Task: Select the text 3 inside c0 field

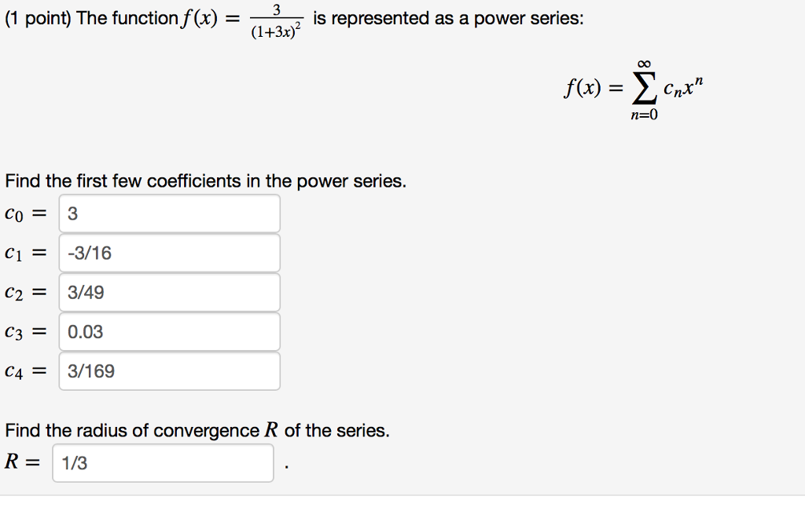Action: click(69, 213)
